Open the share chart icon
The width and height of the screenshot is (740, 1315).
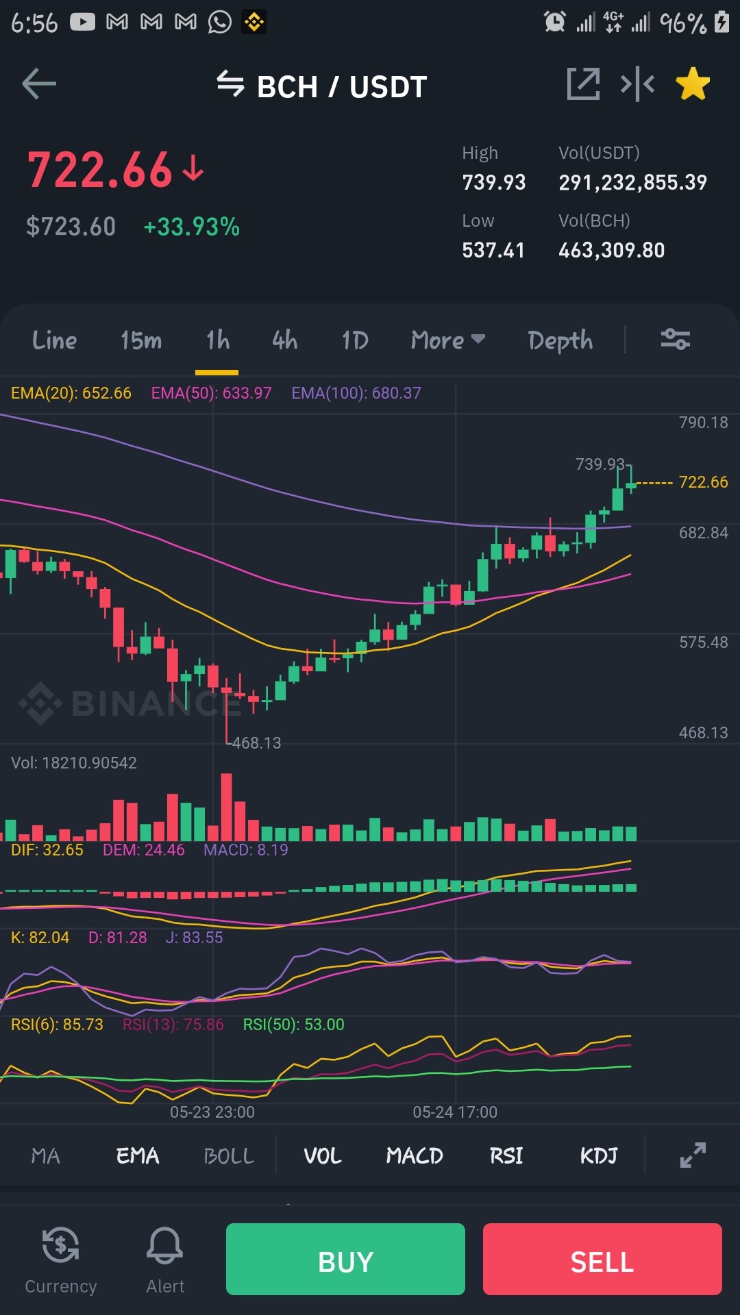(583, 84)
